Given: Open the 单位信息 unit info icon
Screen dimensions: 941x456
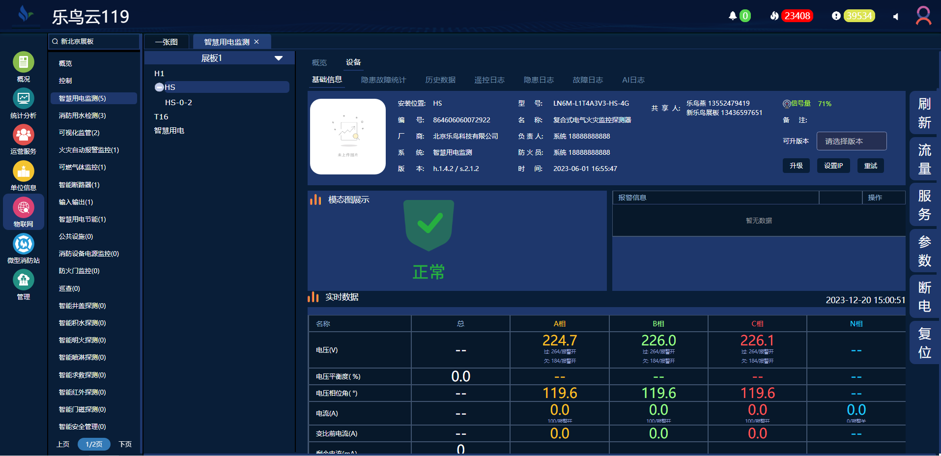Looking at the screenshot, I should tap(23, 171).
